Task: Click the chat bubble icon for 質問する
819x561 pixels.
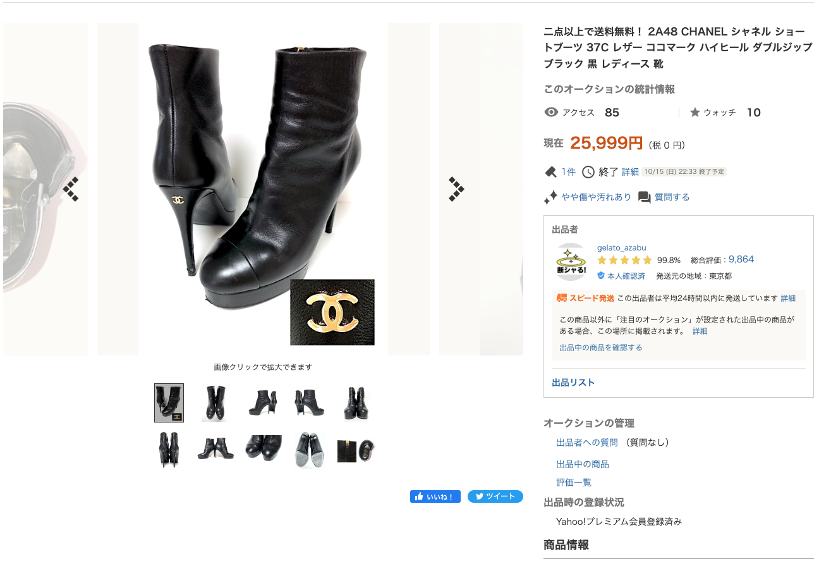Action: (645, 197)
